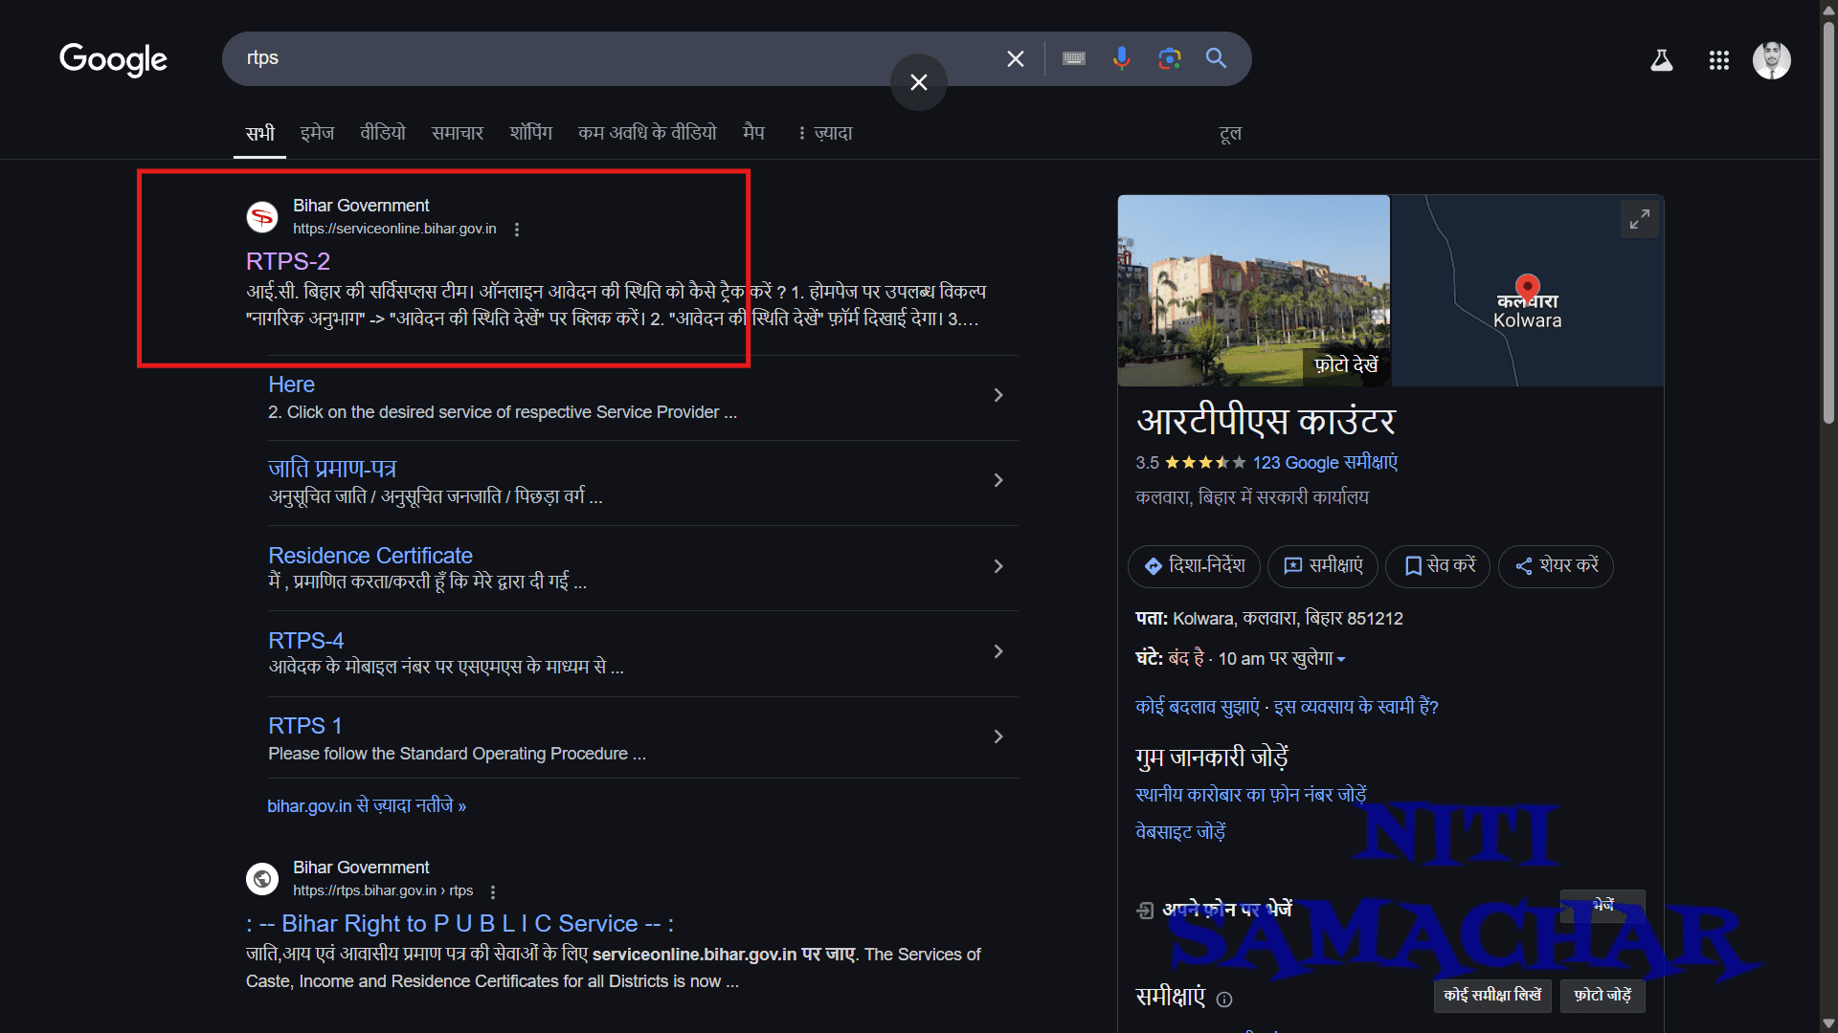
Task: Switch to कम अवधि के वीडियो tab
Action: tap(647, 133)
